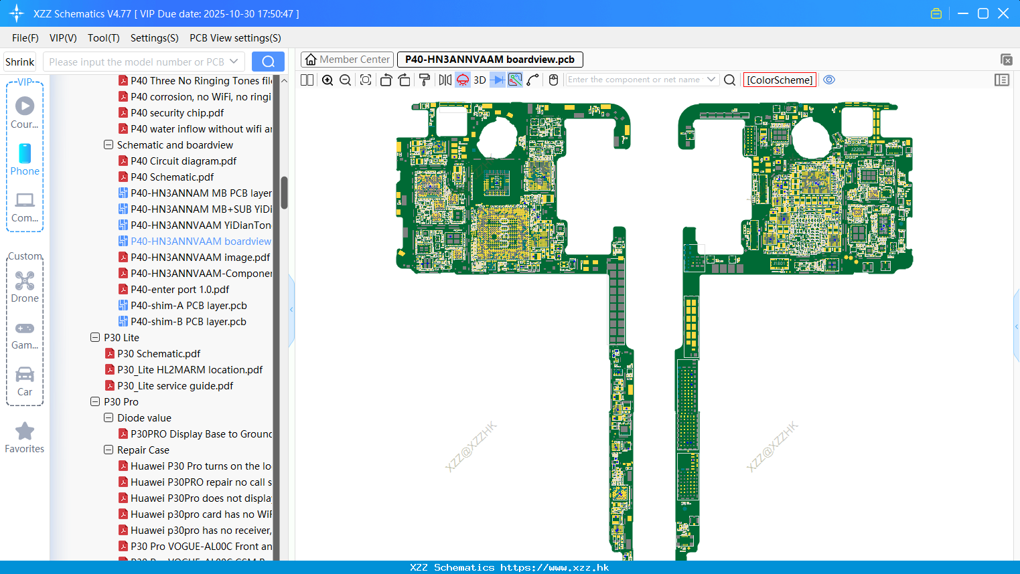This screenshot has width=1020, height=574.
Task: Open the Settings(S) menu
Action: 155,37
